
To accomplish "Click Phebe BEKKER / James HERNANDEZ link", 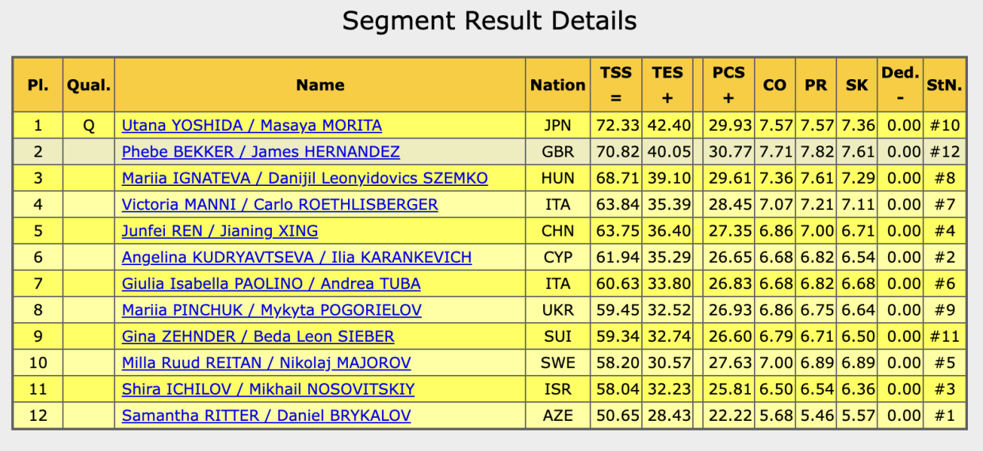I will click(x=261, y=151).
